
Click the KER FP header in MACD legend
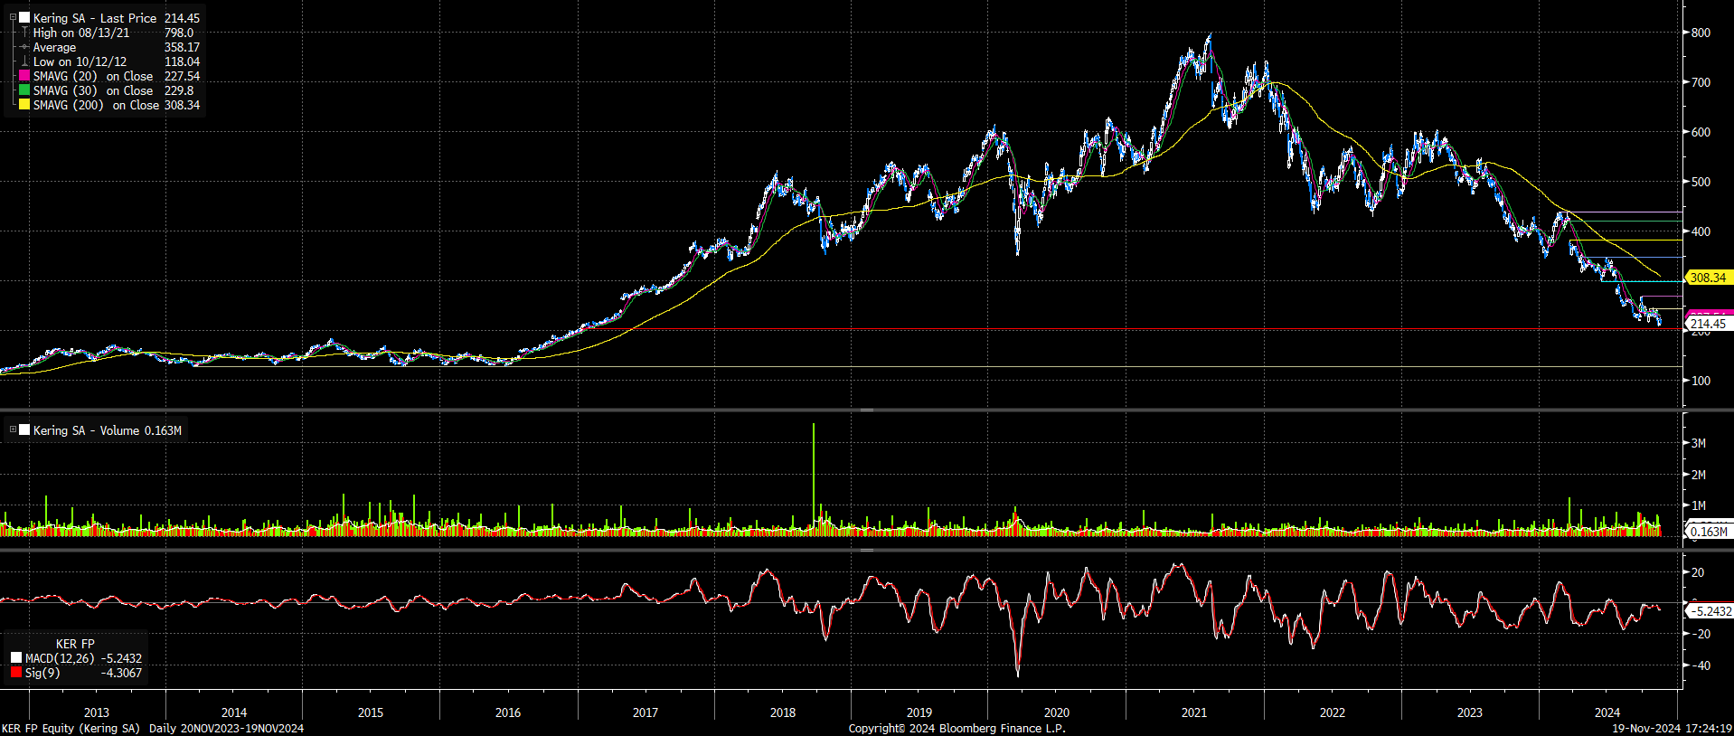pos(75,644)
